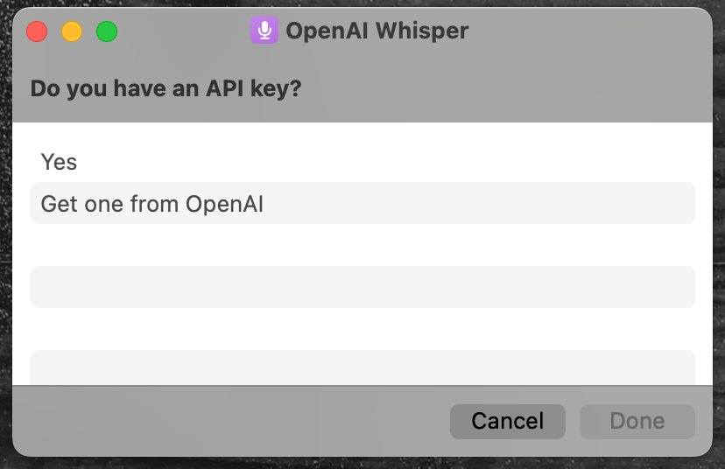Click the dark desktop background below the dialog

click(362, 463)
